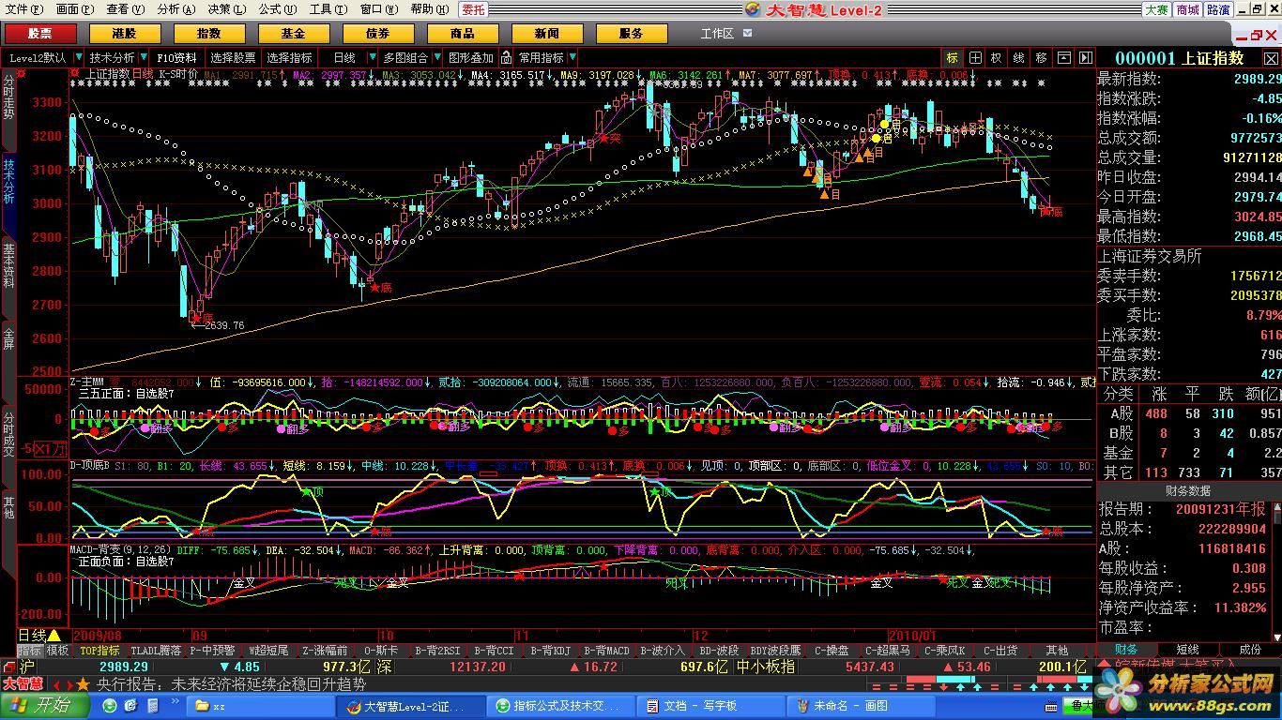1282x720 pixels.
Task: Open the 大赛 link button
Action: pos(1156,9)
